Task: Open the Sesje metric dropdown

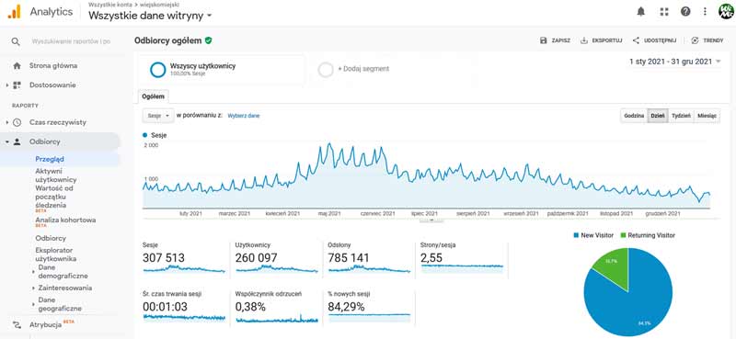Action: coord(158,116)
